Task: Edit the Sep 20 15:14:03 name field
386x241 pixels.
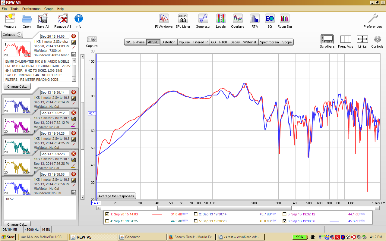Action: click(55, 36)
